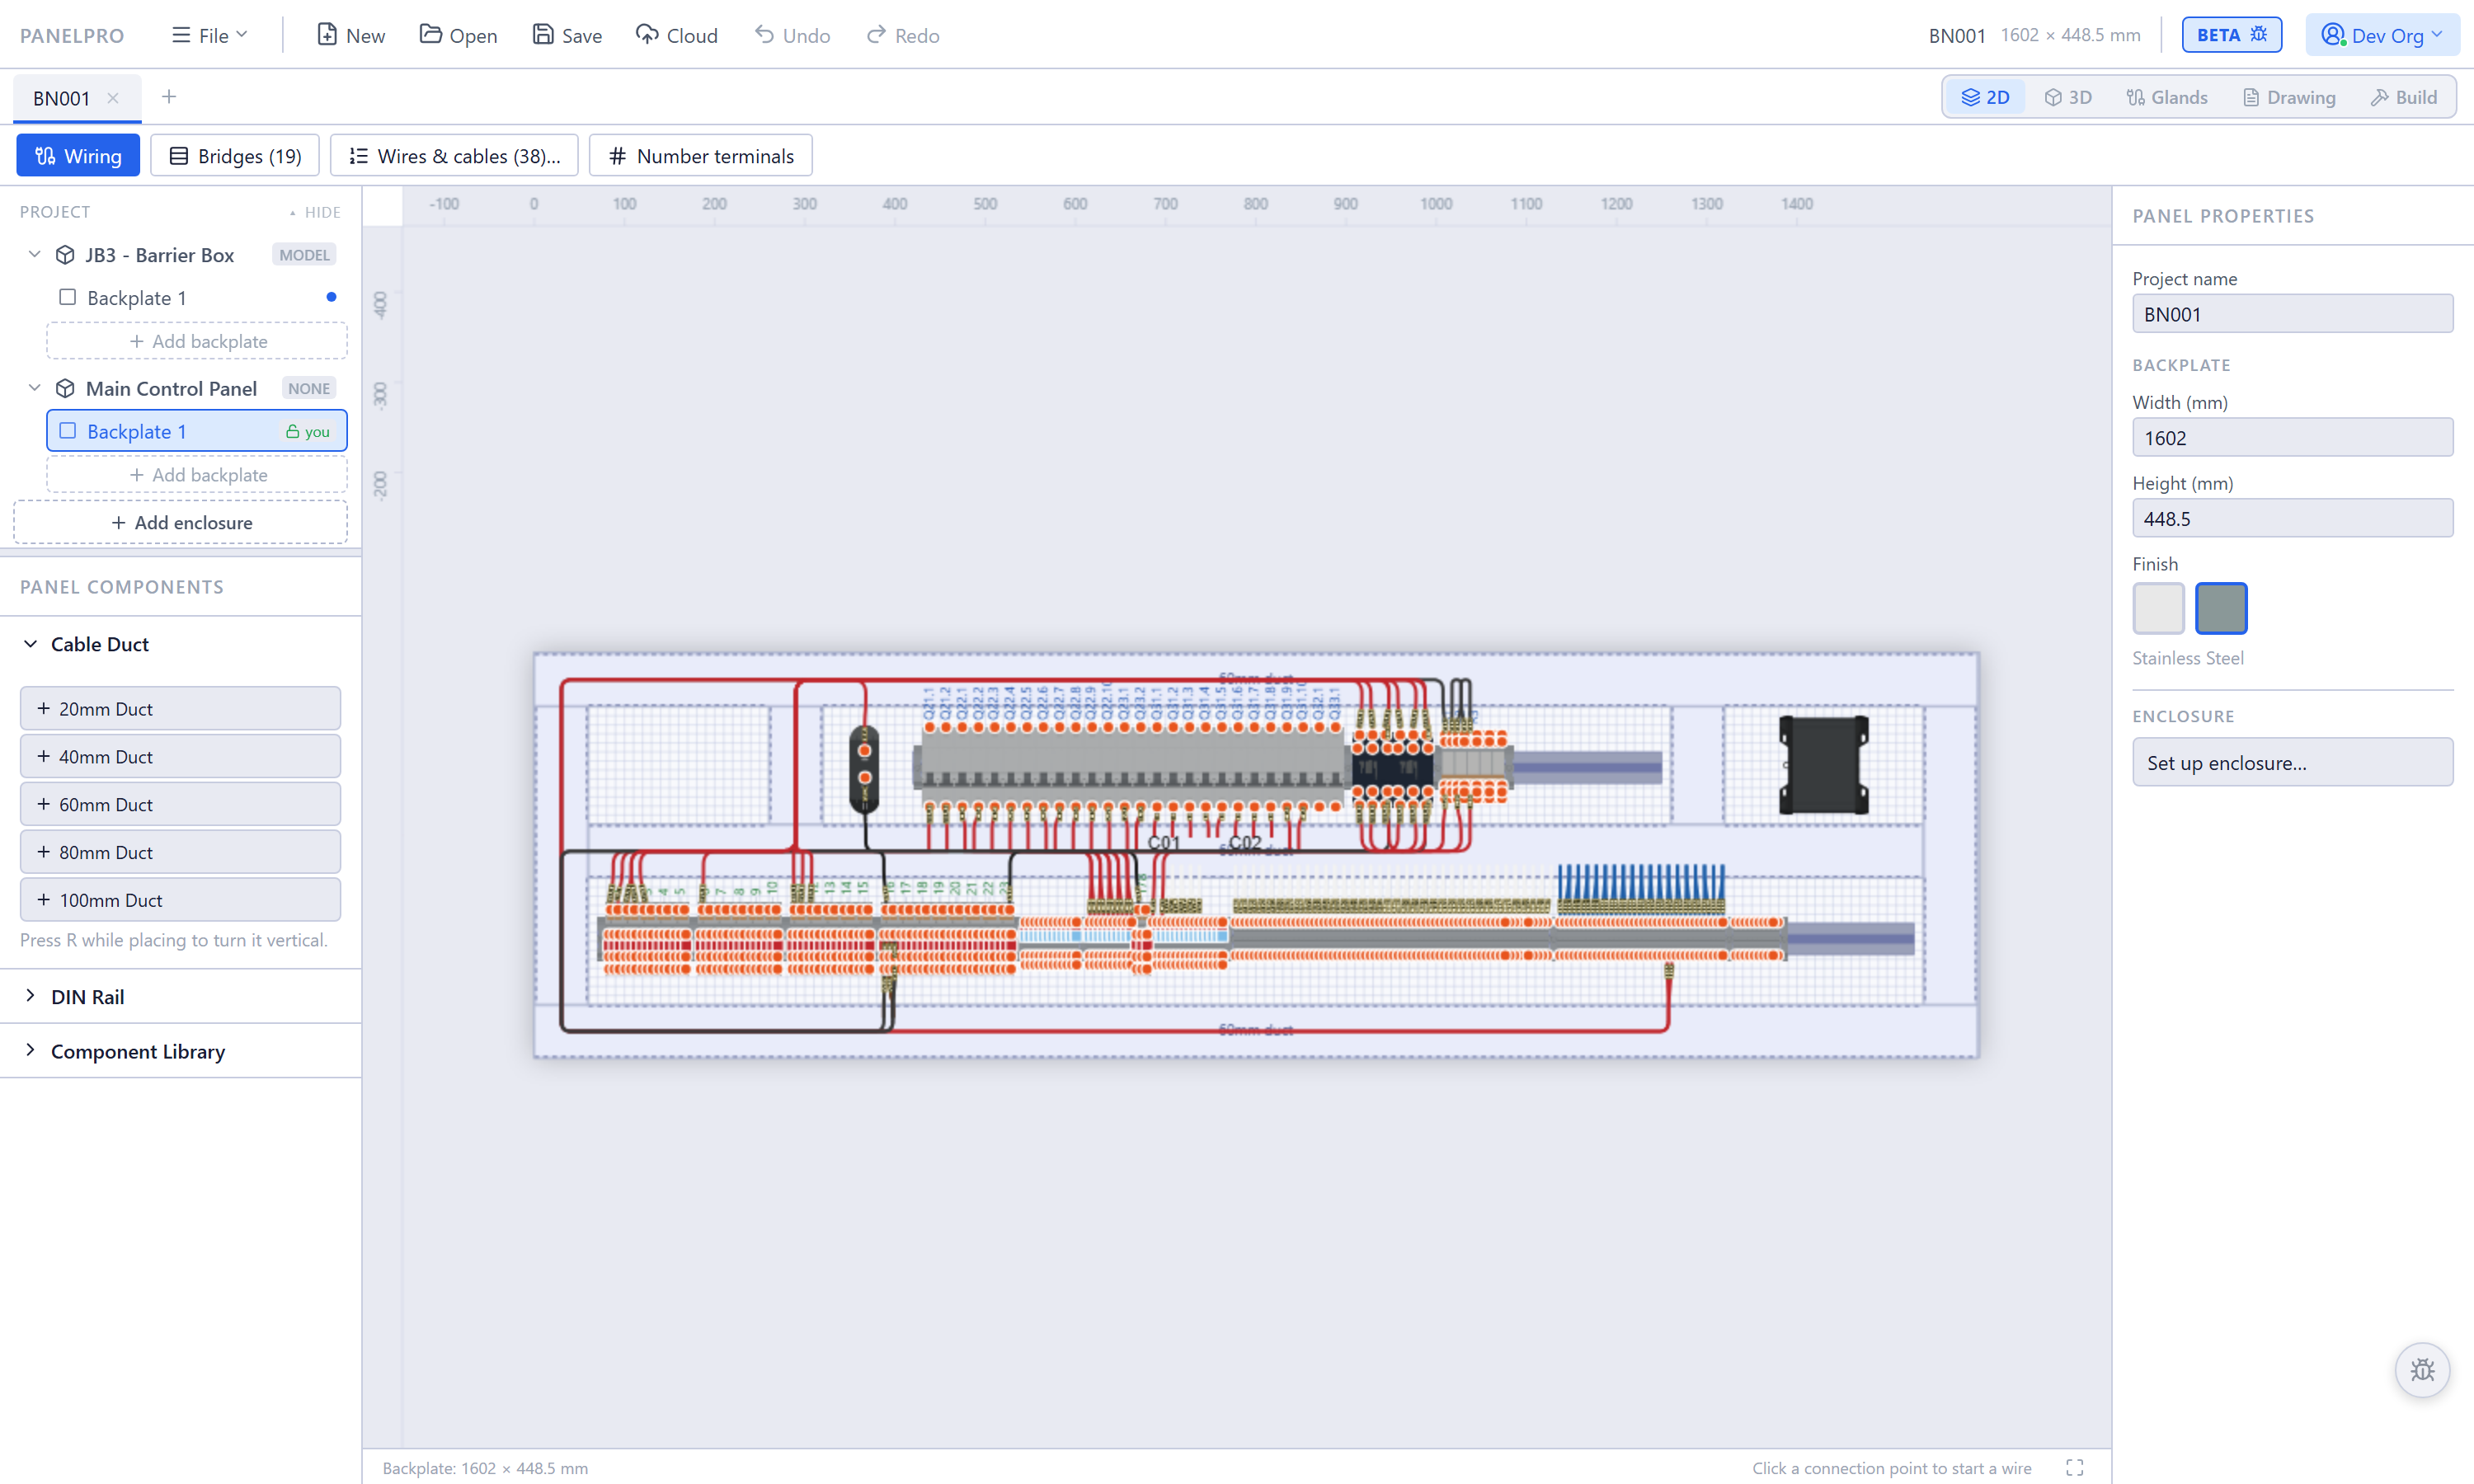Open the Cloud sync option
2474x1484 pixels.
677,36
